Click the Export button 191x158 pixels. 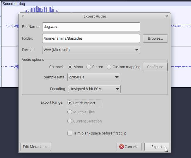[157, 147]
